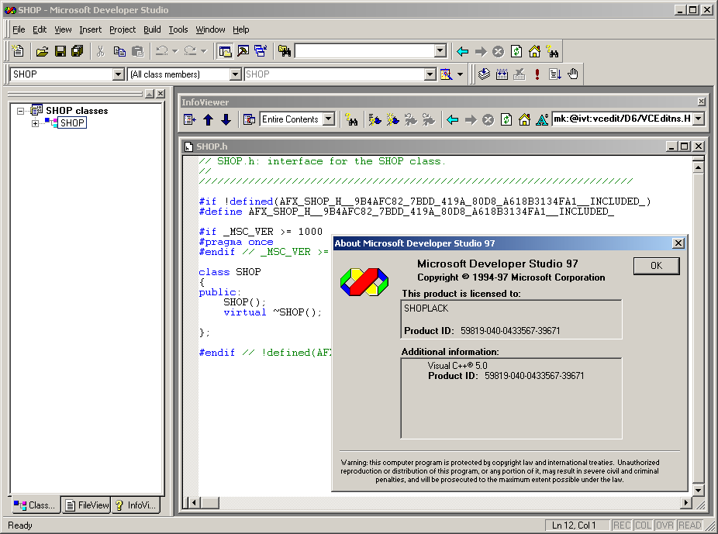The height and width of the screenshot is (534, 718).
Task: Open a file with the Open icon
Action: point(42,51)
